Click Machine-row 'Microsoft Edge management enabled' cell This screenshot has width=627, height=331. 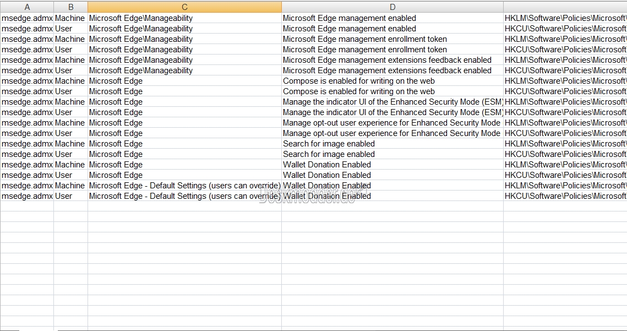[x=392, y=18]
